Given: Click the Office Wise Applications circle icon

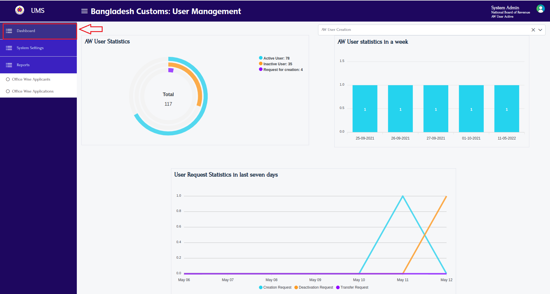Looking at the screenshot, I should [8, 91].
